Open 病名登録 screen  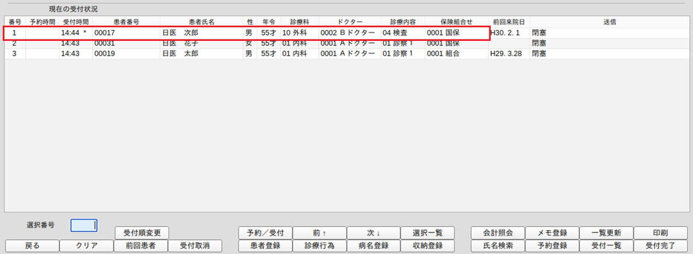[x=373, y=246]
